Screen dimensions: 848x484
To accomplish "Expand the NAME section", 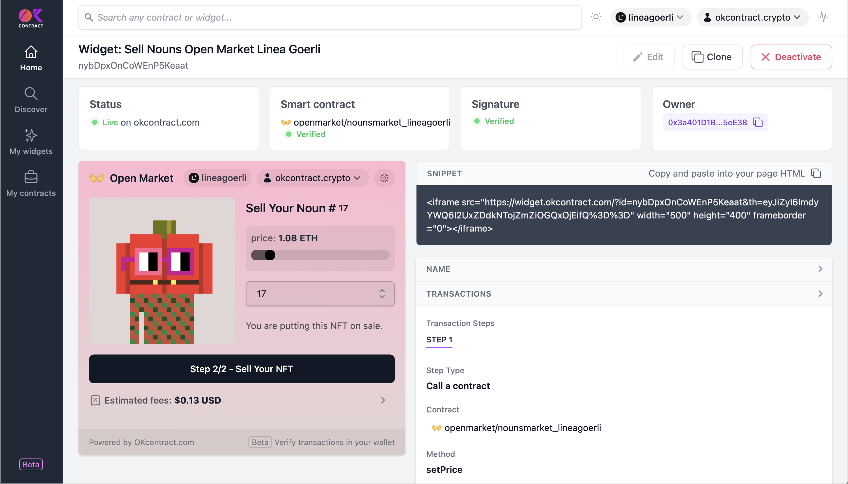I will [x=624, y=269].
